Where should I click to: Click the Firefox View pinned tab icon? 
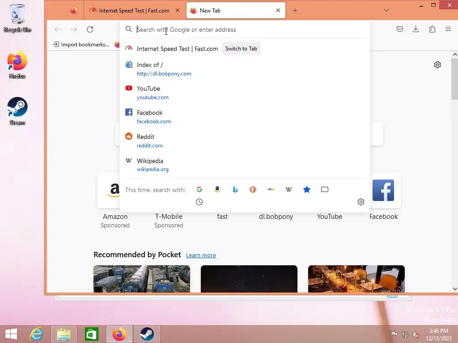(74, 11)
